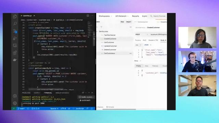219x123 pixels.
Task: Open GetCustomers row ellipsis options
Action: pyautogui.click(x=130, y=53)
